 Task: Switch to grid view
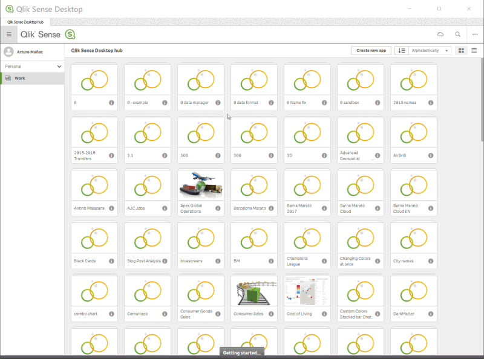tap(461, 51)
